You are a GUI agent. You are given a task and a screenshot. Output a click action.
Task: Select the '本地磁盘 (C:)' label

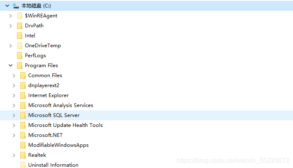coord(36,6)
